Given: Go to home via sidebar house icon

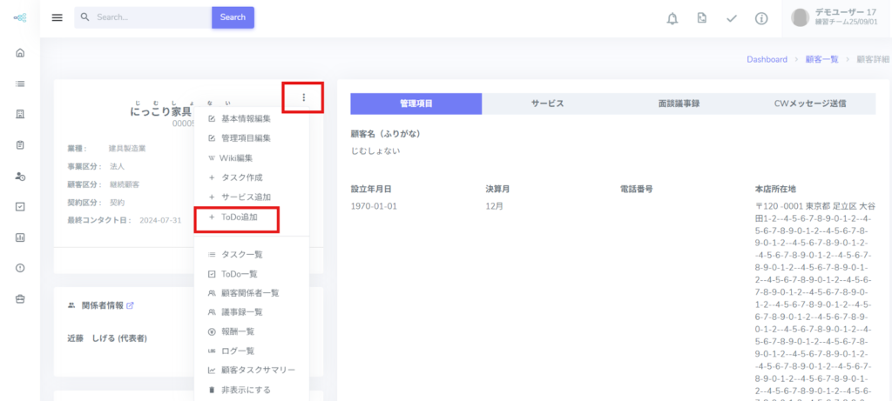Looking at the screenshot, I should [x=20, y=52].
